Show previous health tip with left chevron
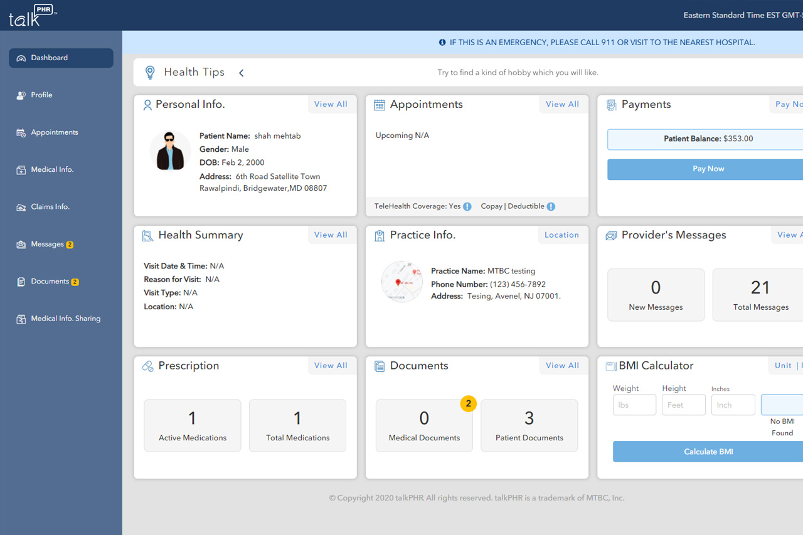Image resolution: width=803 pixels, height=535 pixels. pyautogui.click(x=242, y=73)
